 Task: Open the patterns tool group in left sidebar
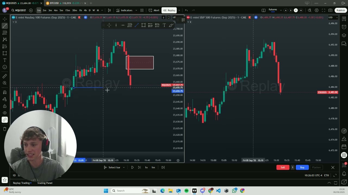(5, 40)
